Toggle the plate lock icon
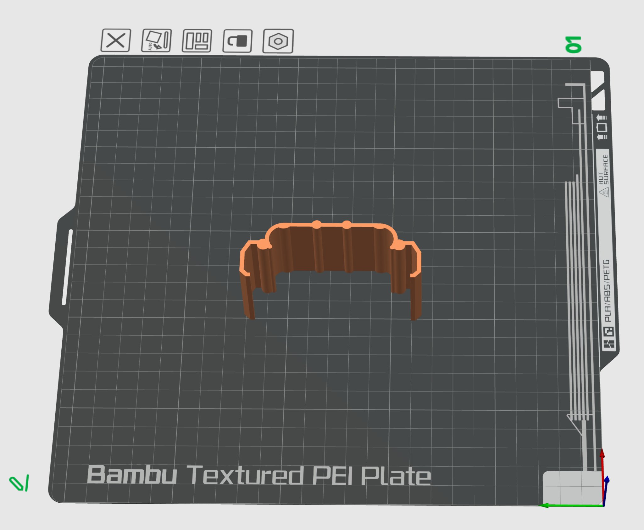Screen dimensions: 644x530 pyautogui.click(x=237, y=41)
